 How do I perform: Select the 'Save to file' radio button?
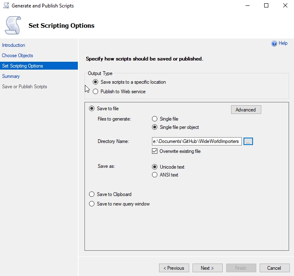pyautogui.click(x=92, y=109)
